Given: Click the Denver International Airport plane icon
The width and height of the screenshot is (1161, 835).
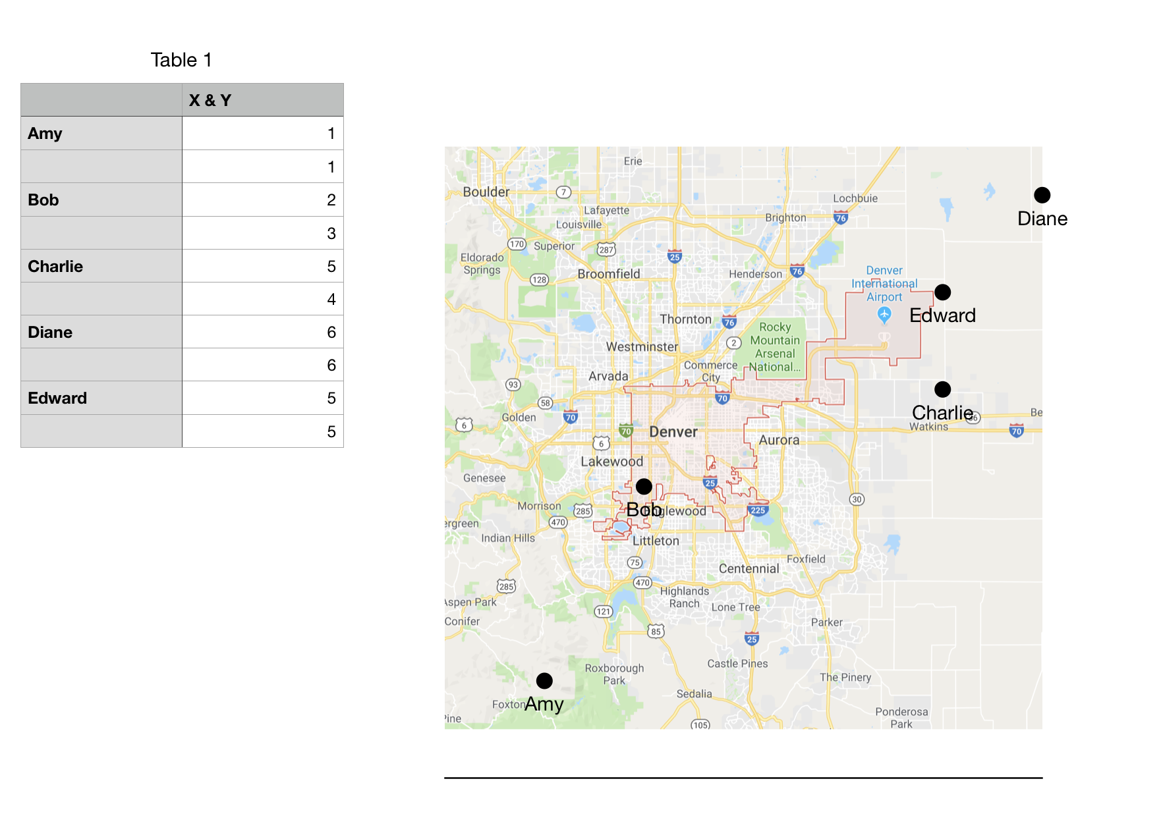Looking at the screenshot, I should point(883,314).
